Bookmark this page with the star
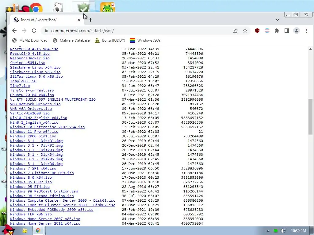Screen dimensions: 314x235 pos(245,31)
